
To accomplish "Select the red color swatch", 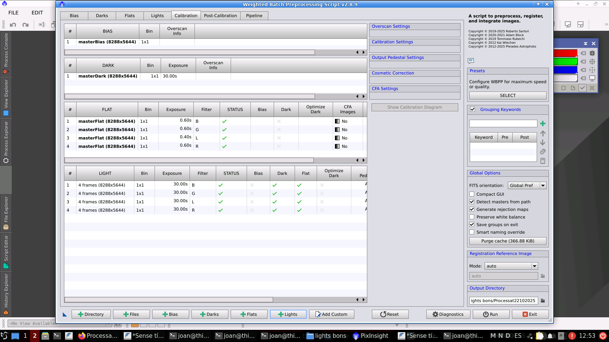I will coord(565,54).
